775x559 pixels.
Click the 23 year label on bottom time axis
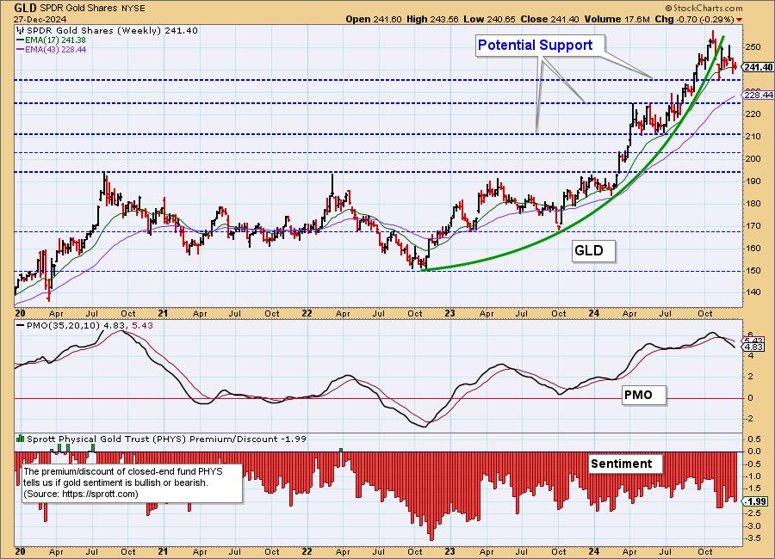449,551
